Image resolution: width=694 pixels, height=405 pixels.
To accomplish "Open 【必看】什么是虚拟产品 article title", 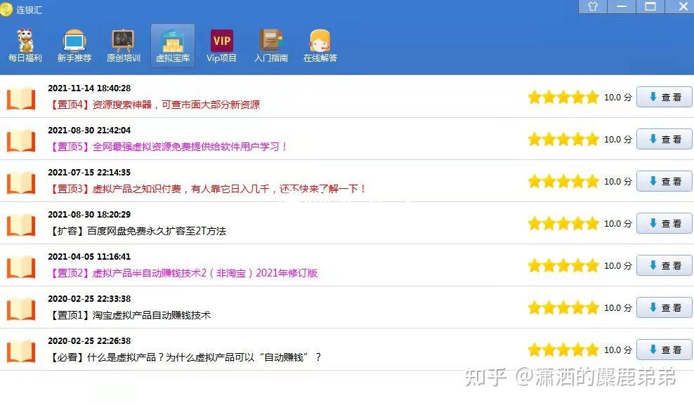I will pos(185,357).
